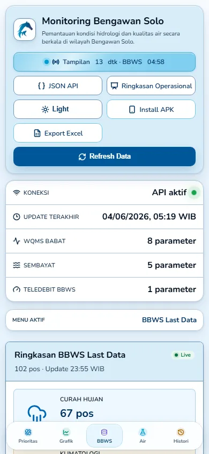
Task: Click the presentation screen icon on Ringkasan Operasional
Action: (x=115, y=86)
